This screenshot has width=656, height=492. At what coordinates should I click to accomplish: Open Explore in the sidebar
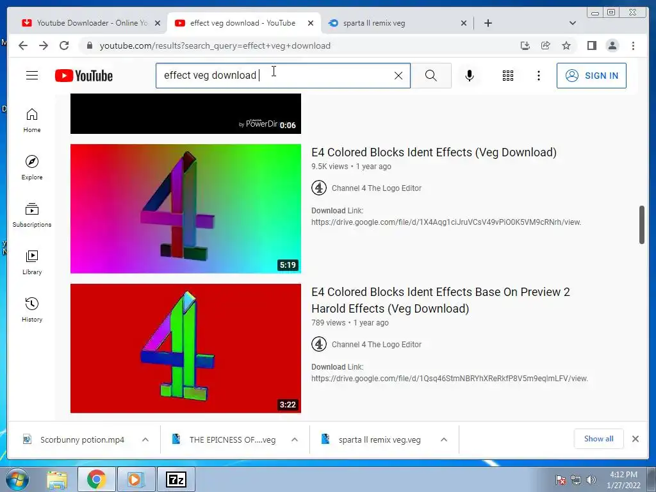[x=32, y=167]
